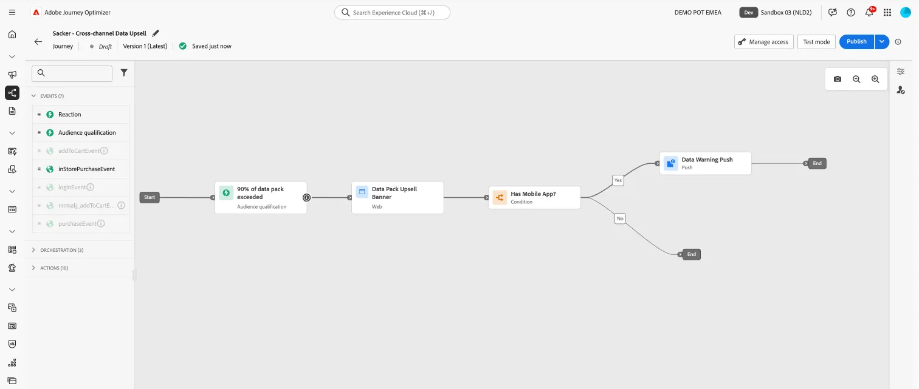Open the app switcher grid icon
Image resolution: width=919 pixels, height=389 pixels.
(887, 12)
